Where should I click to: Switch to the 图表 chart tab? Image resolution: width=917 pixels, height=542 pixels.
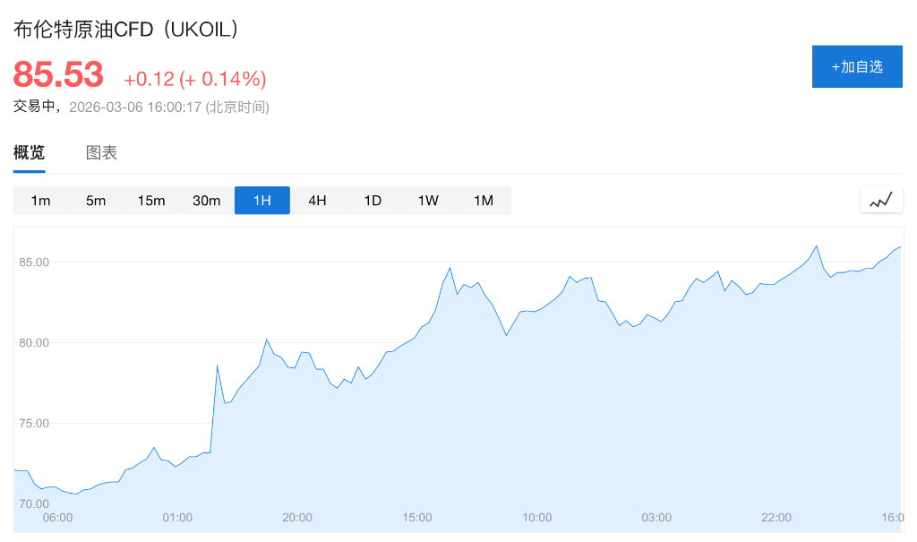point(101,153)
